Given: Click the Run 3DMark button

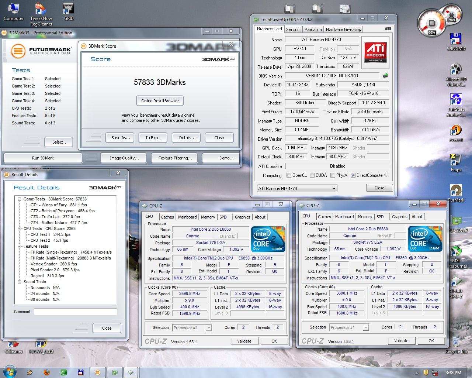Looking at the screenshot, I should tap(43, 158).
